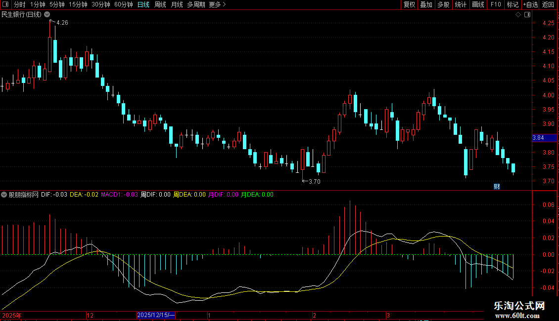The image size is (559, 321).
Task: Open the 画线 drawing tools
Action: [478, 4]
